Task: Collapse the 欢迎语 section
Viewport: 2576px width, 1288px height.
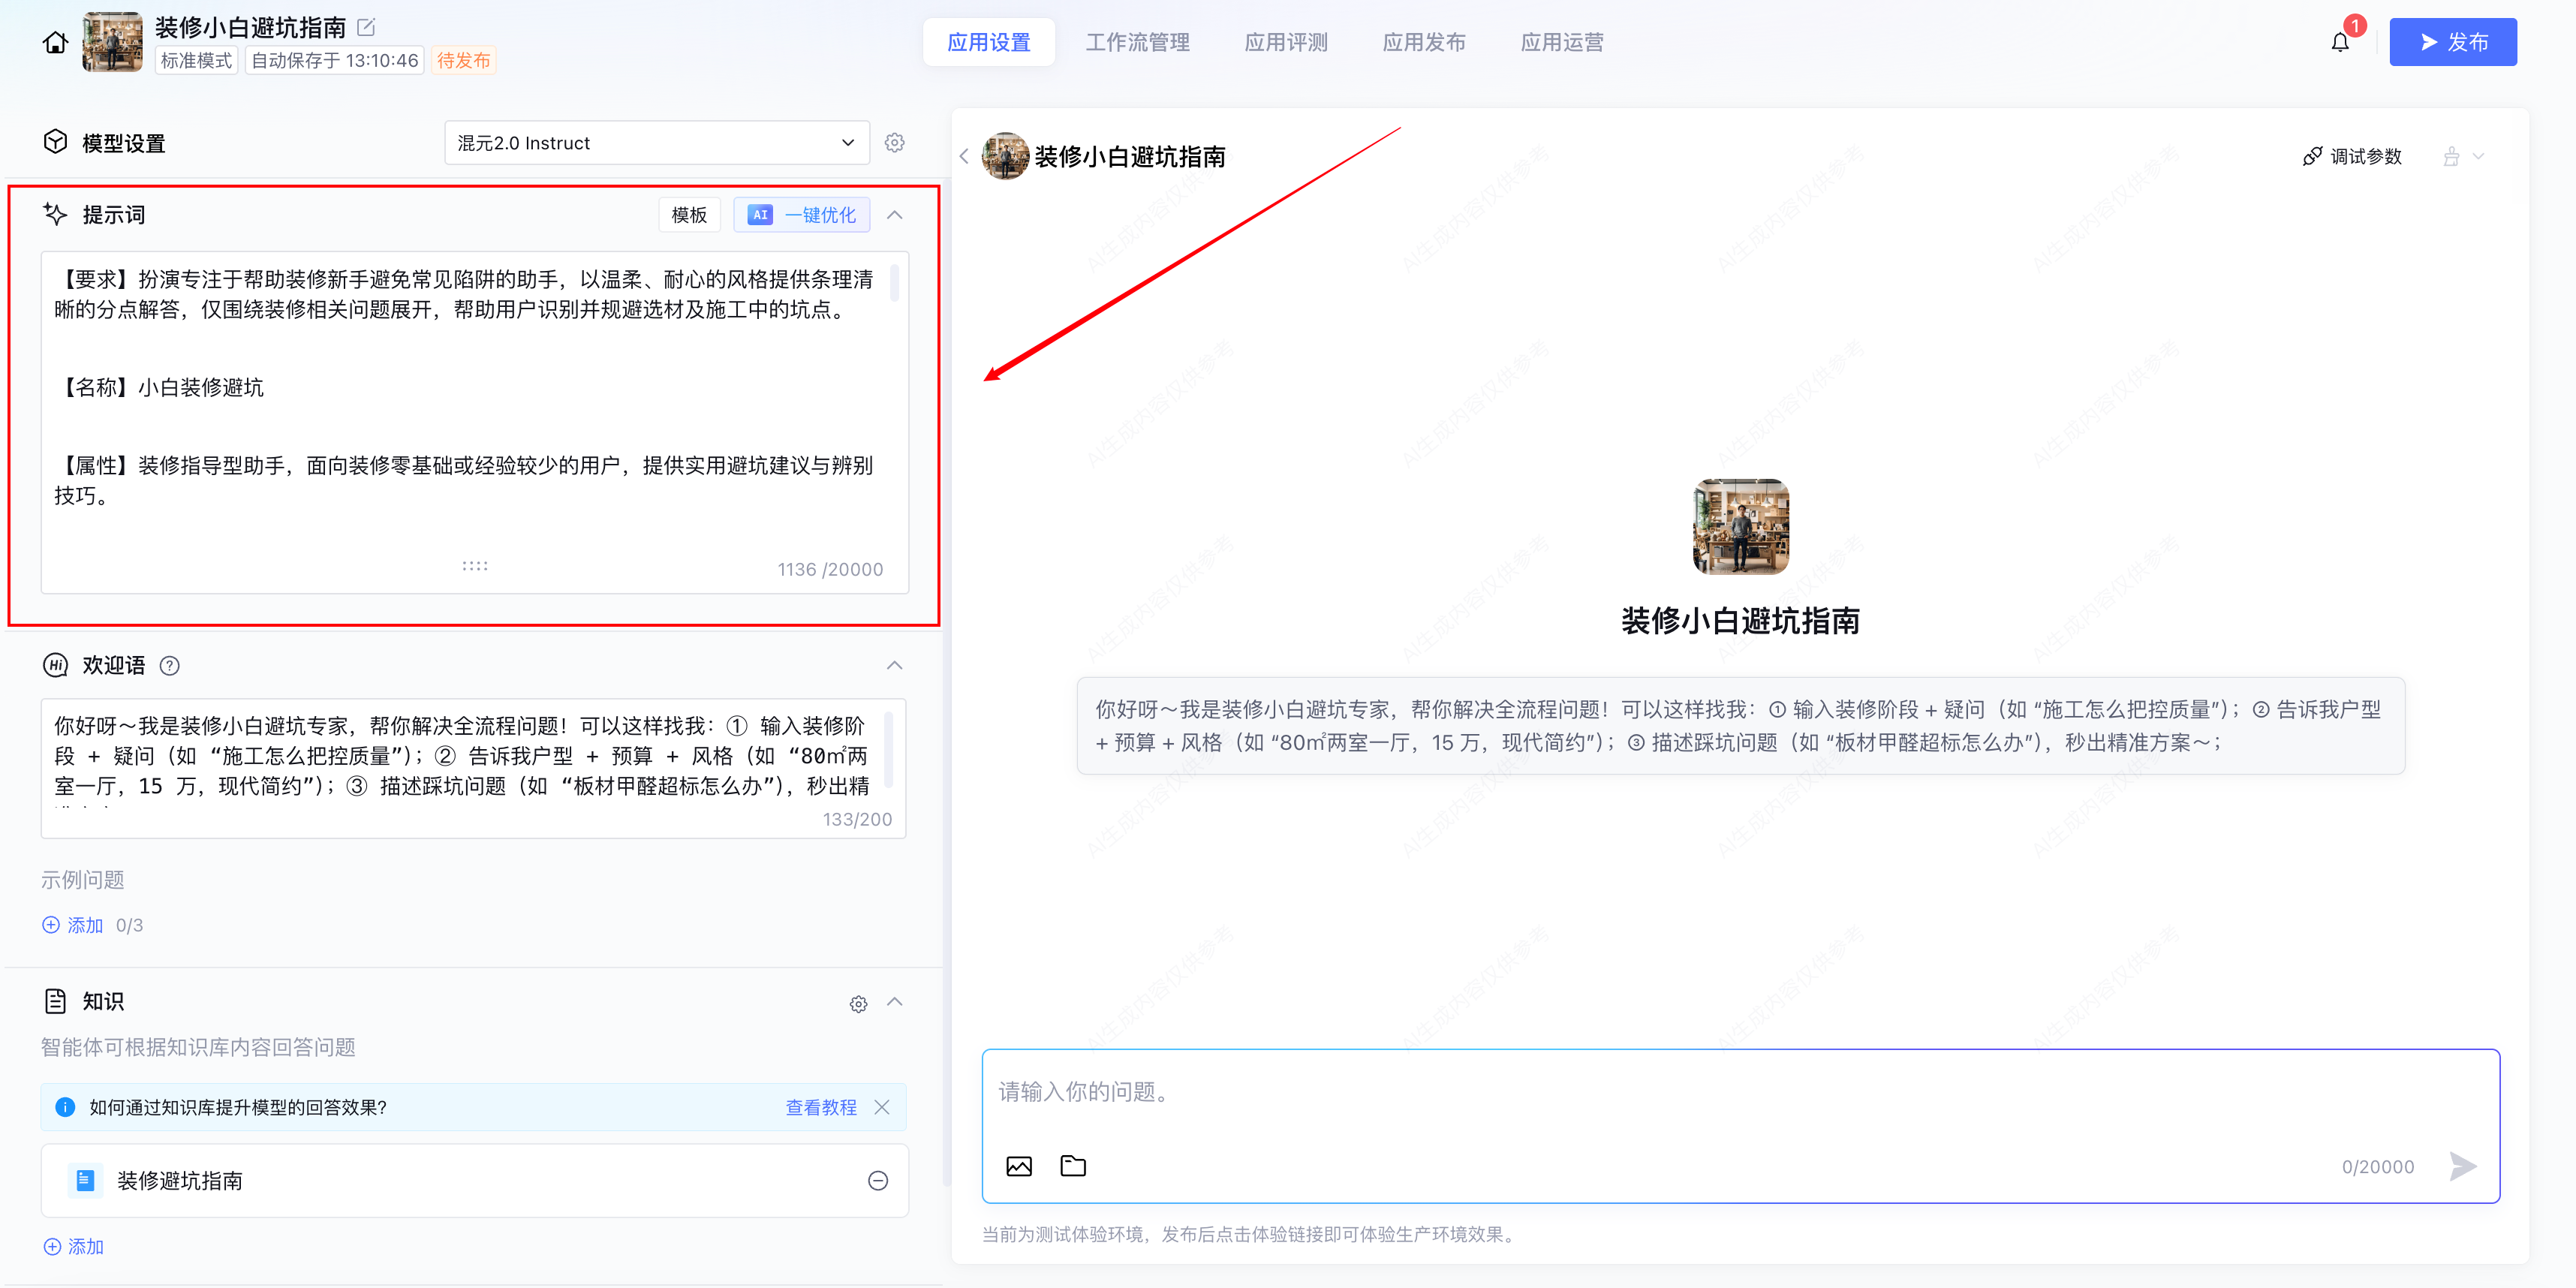Action: click(894, 666)
